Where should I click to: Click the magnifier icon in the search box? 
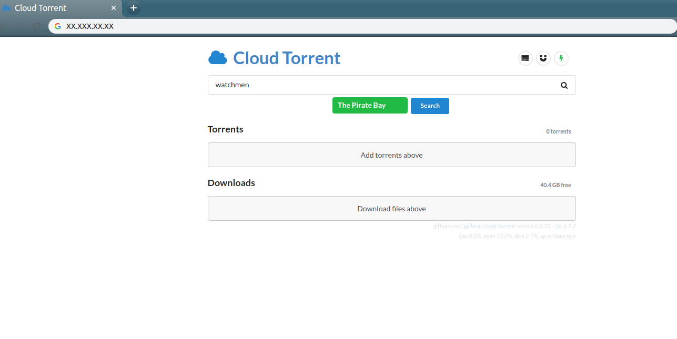tap(564, 85)
